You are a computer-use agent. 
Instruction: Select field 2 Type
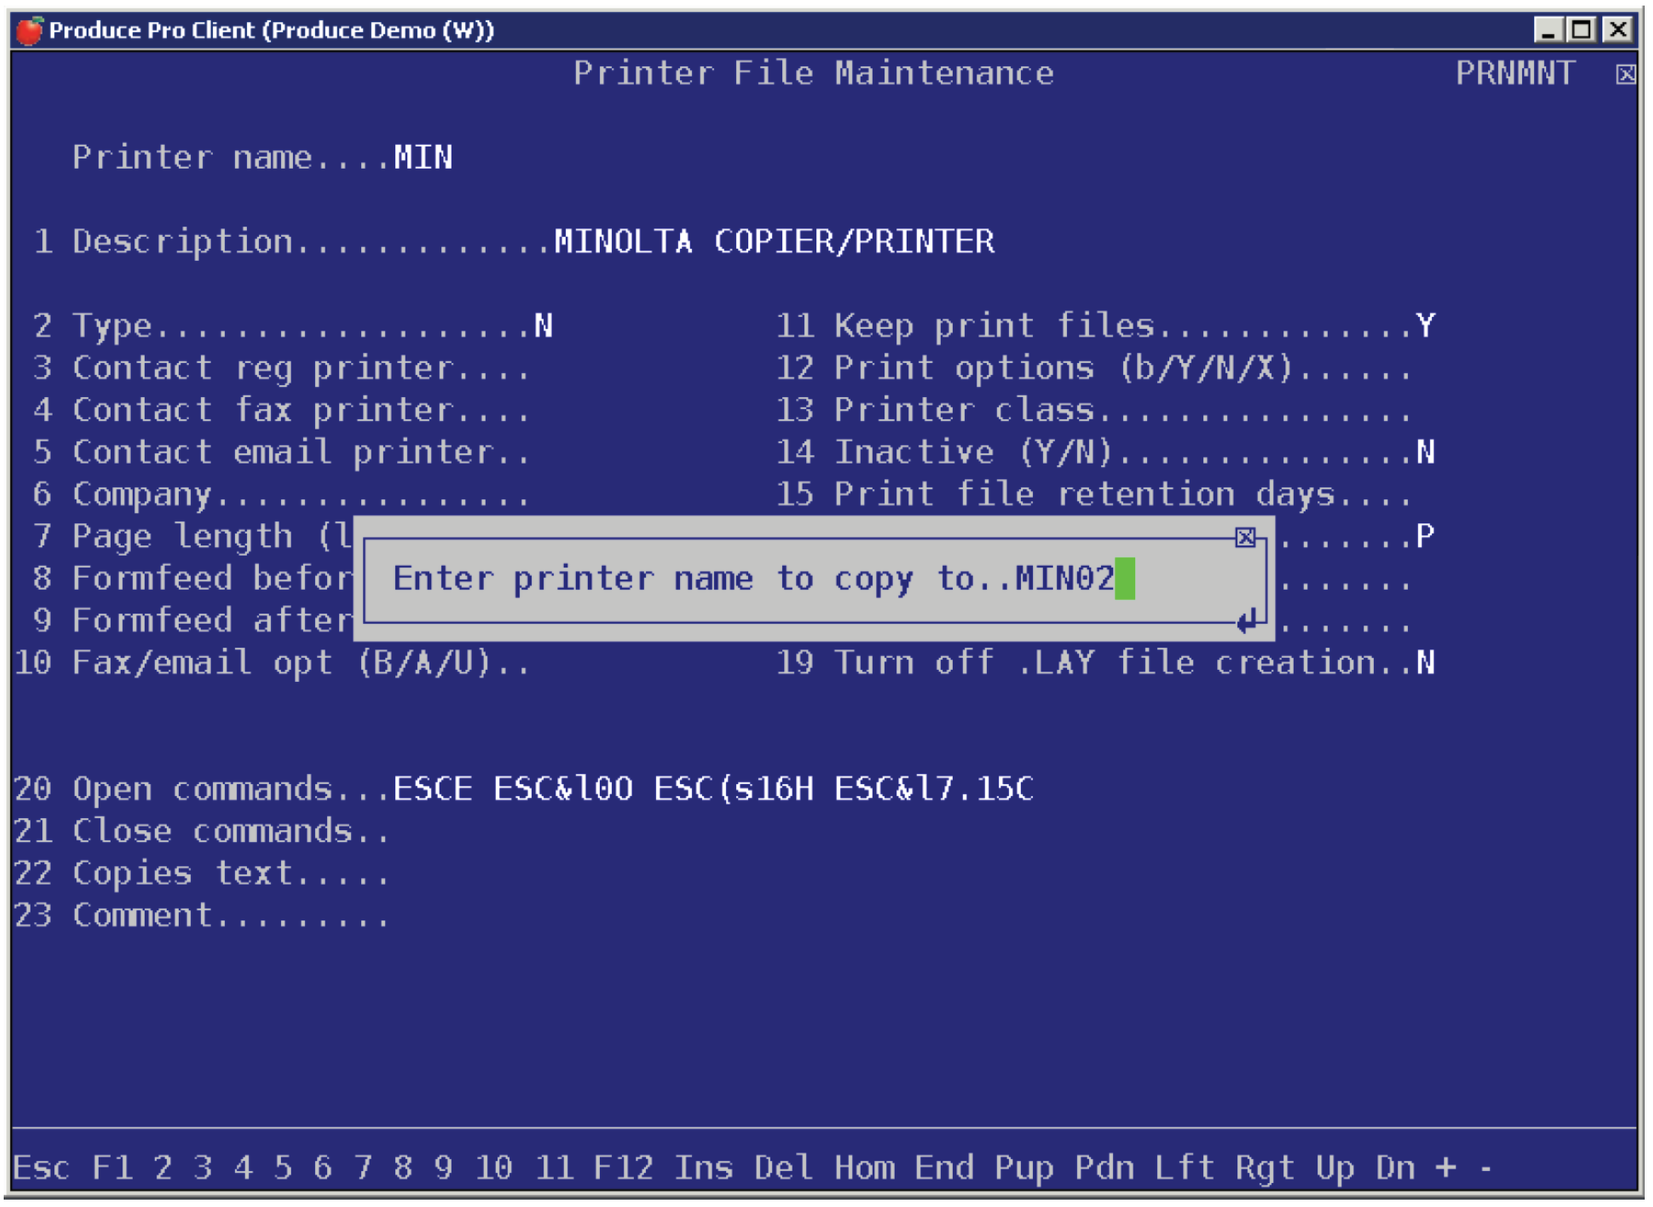293,326
